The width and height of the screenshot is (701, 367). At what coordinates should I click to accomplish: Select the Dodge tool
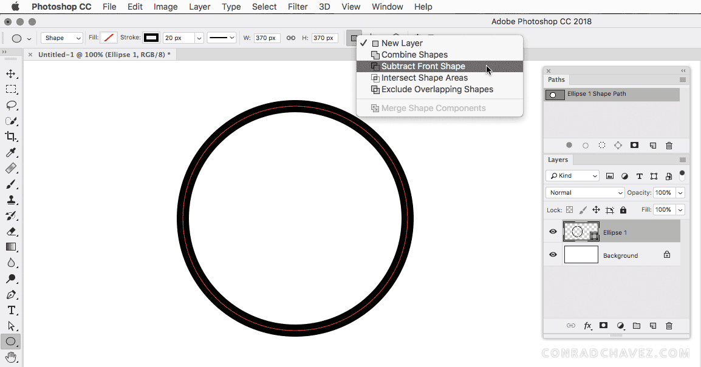click(x=11, y=278)
